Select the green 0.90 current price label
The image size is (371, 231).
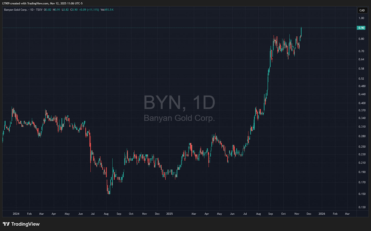361,28
